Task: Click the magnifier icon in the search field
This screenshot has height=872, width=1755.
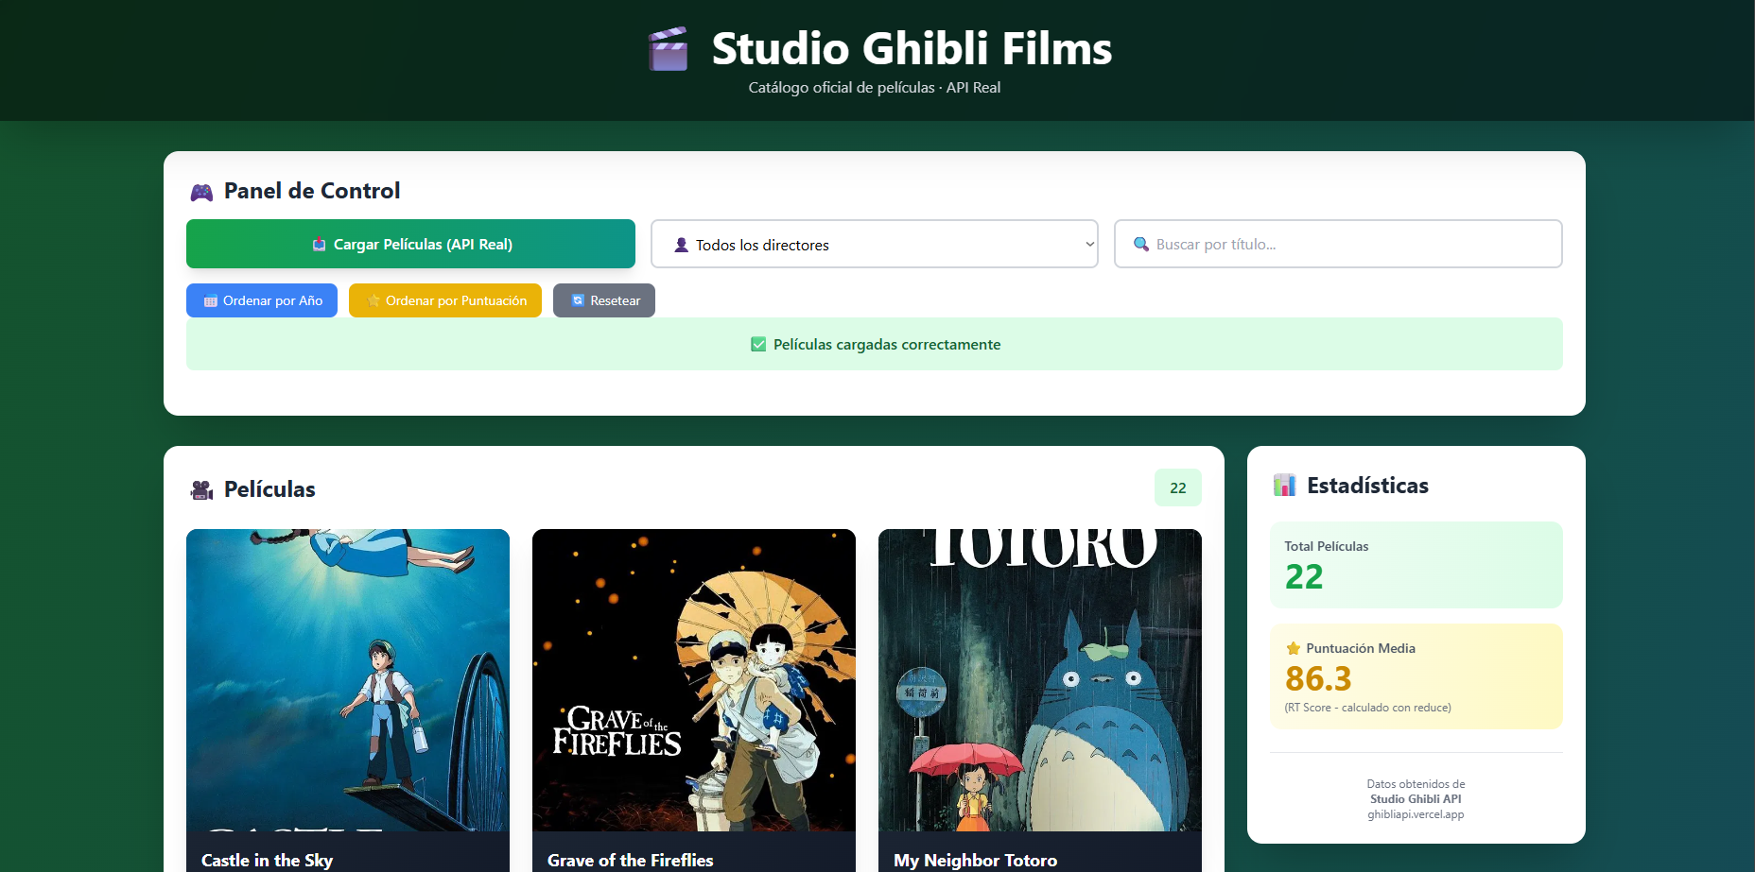Action: coord(1141,244)
